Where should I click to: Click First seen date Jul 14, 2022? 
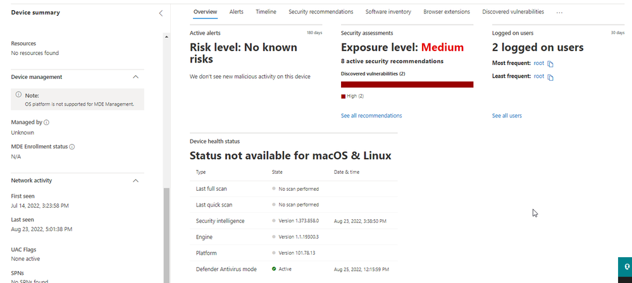pyautogui.click(x=40, y=206)
